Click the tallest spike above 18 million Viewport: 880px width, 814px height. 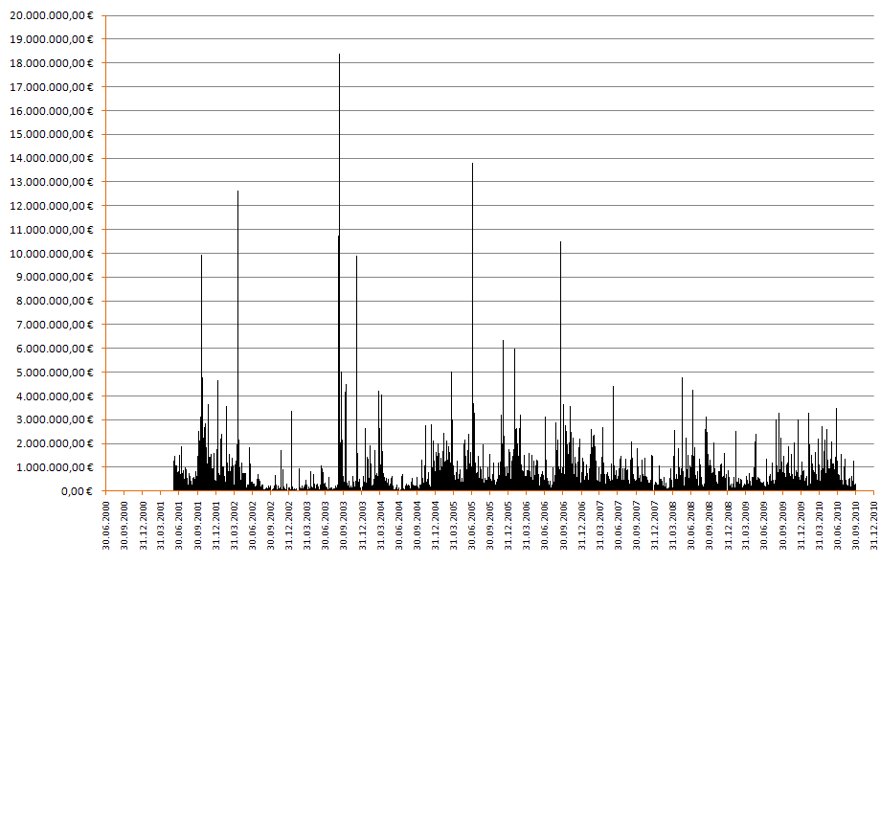pos(340,272)
